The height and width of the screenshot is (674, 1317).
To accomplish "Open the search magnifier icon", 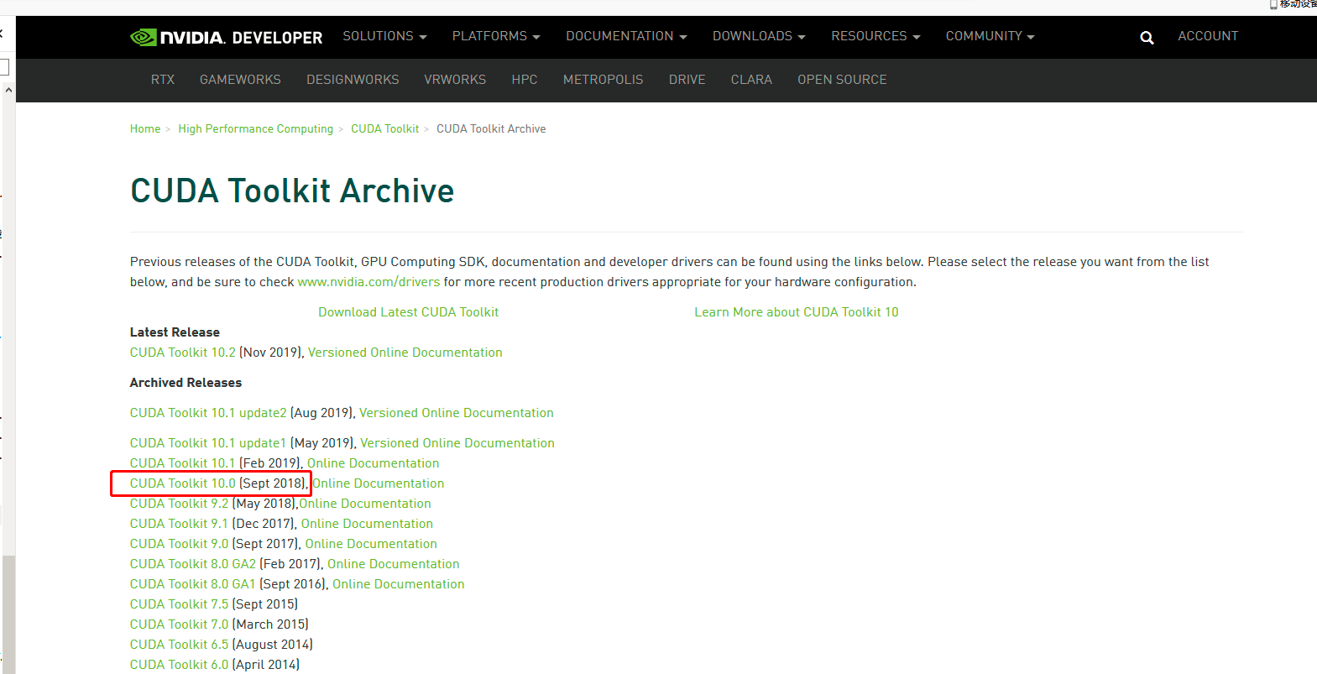I will [x=1147, y=38].
